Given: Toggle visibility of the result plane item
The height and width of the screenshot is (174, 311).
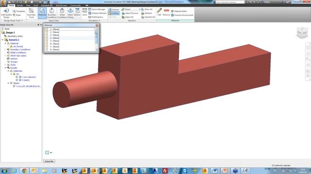Looking at the screenshot, I should pos(14,86).
